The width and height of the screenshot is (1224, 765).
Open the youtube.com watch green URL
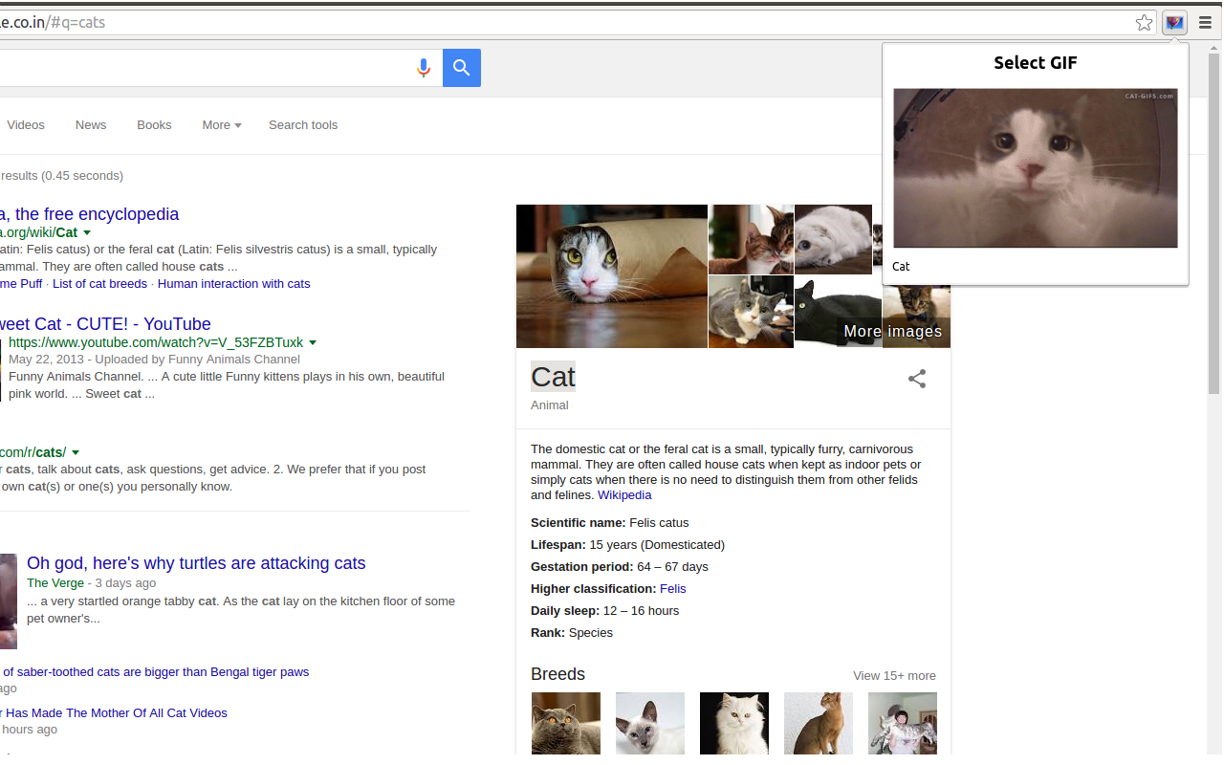point(156,342)
